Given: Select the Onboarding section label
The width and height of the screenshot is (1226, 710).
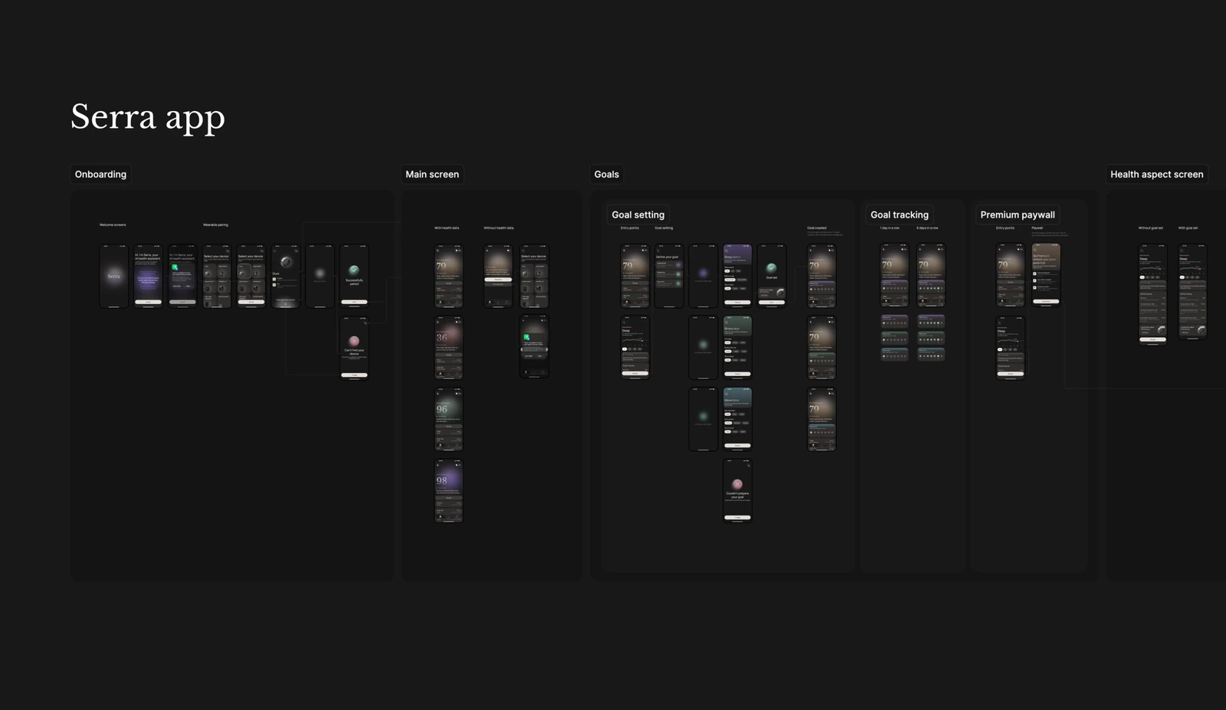Looking at the screenshot, I should click(x=100, y=175).
